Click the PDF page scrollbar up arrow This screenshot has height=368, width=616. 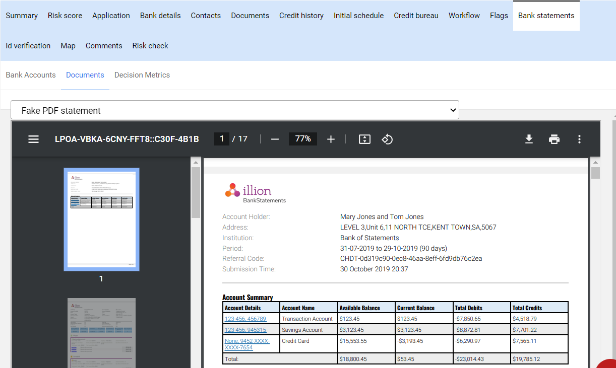pyautogui.click(x=595, y=162)
